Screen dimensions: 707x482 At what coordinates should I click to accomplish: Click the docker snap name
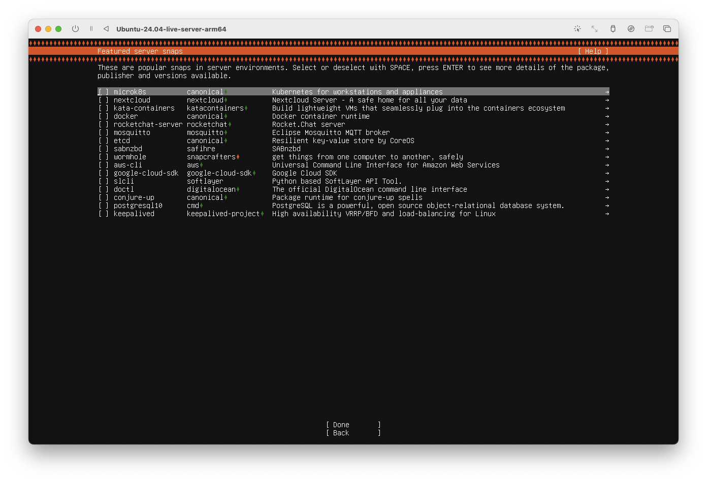click(126, 116)
